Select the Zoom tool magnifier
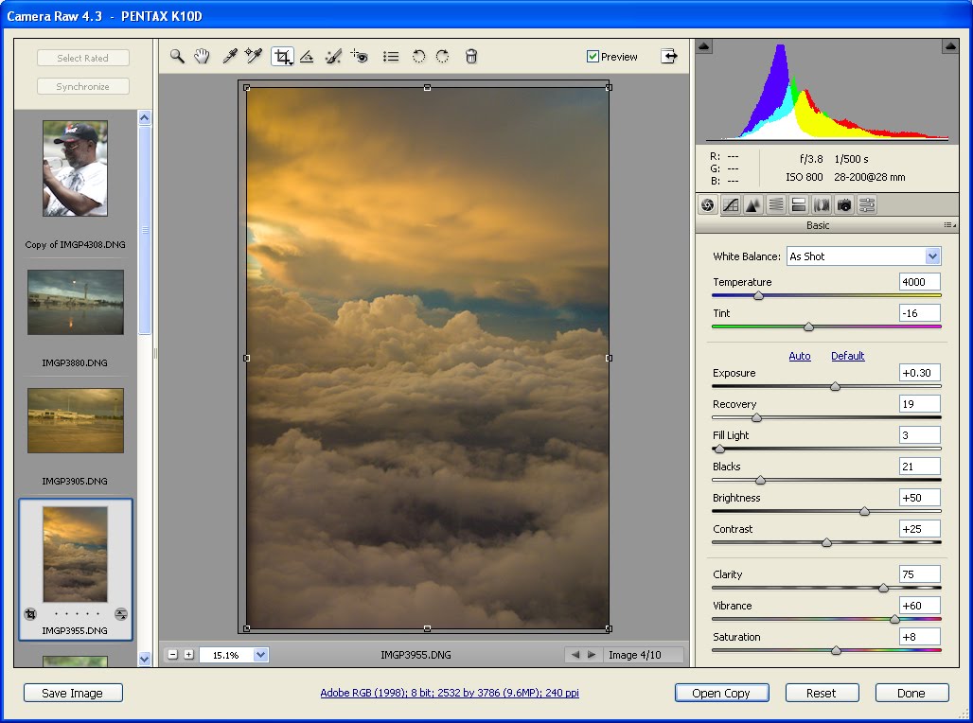973x723 pixels. 178,57
